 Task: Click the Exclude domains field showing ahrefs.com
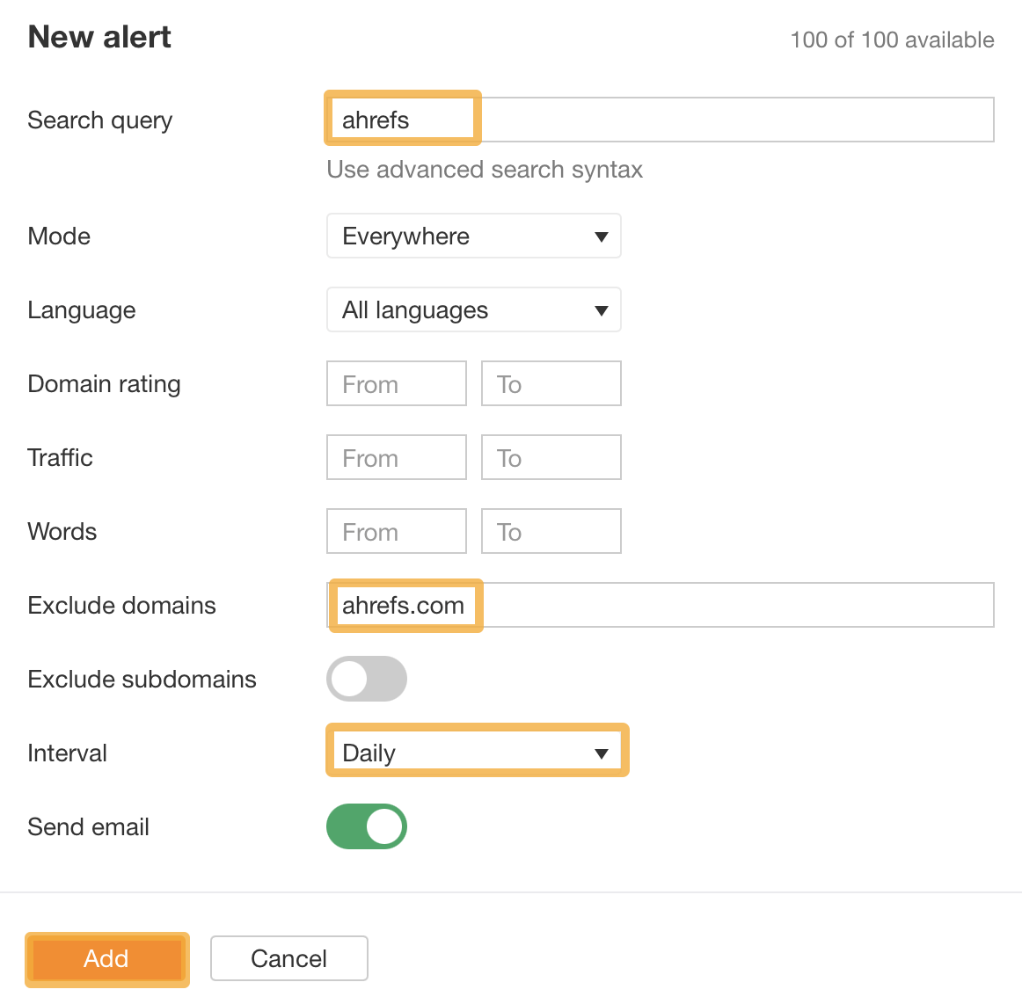coord(405,605)
